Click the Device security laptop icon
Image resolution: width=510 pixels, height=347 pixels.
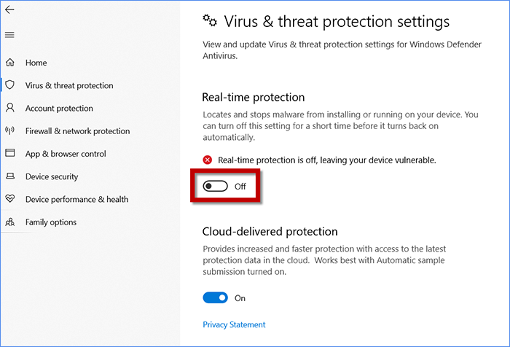(x=10, y=176)
